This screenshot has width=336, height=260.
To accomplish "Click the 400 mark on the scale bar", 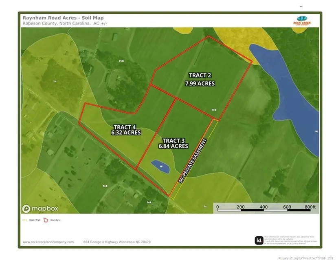I will pos(264,207).
